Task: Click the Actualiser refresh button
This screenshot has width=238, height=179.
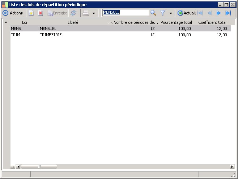Action: (x=187, y=13)
